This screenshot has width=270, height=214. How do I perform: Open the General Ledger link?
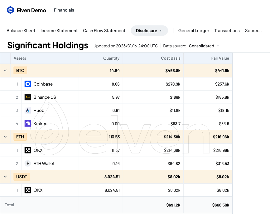coord(194,31)
